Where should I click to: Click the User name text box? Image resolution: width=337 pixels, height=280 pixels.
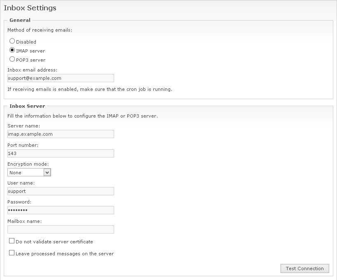pos(61,191)
